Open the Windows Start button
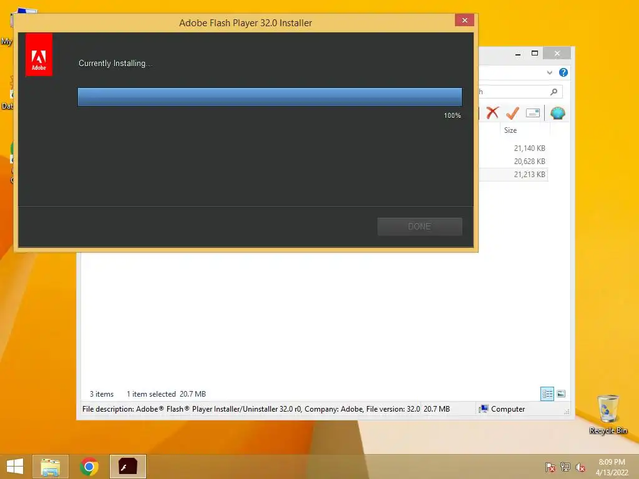This screenshot has height=479, width=639. coord(15,467)
